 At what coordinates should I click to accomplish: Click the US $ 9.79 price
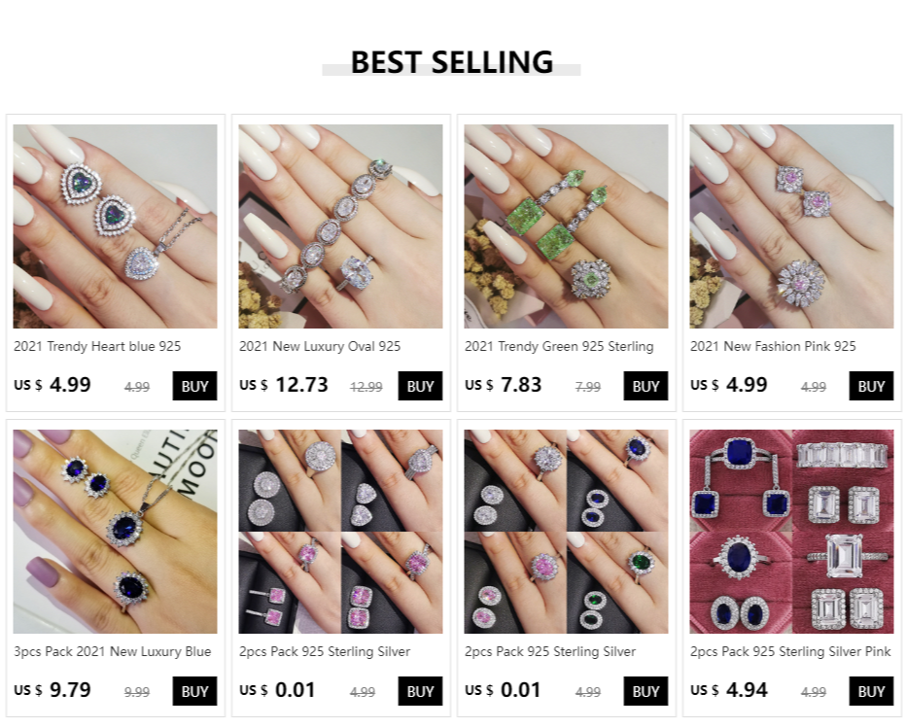[52, 689]
